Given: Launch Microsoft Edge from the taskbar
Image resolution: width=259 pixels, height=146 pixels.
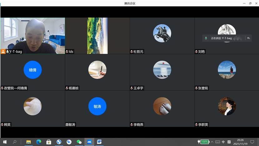Looking at the screenshot, I should 39,142.
